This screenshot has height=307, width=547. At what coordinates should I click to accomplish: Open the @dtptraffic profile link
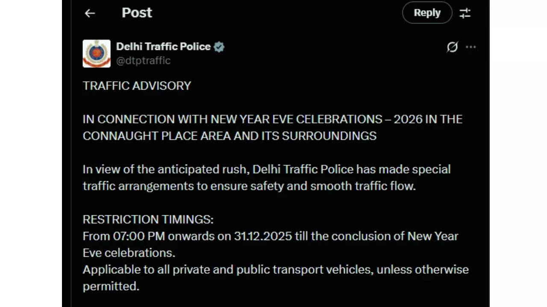(x=143, y=61)
